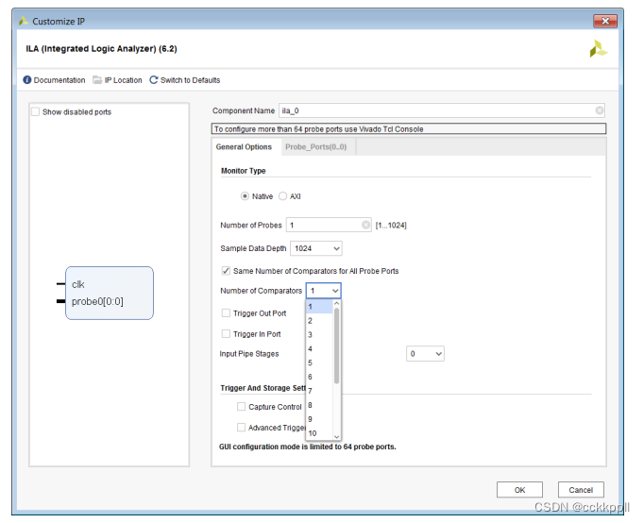This screenshot has height=523, width=644.
Task: Close the Customize IP dialog
Action: pyautogui.click(x=605, y=21)
